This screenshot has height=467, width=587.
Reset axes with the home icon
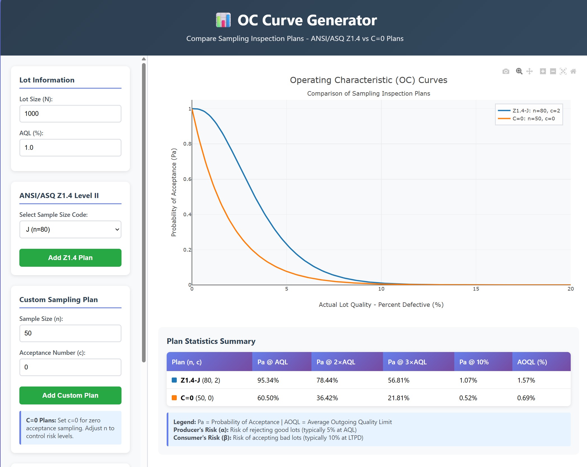click(574, 72)
